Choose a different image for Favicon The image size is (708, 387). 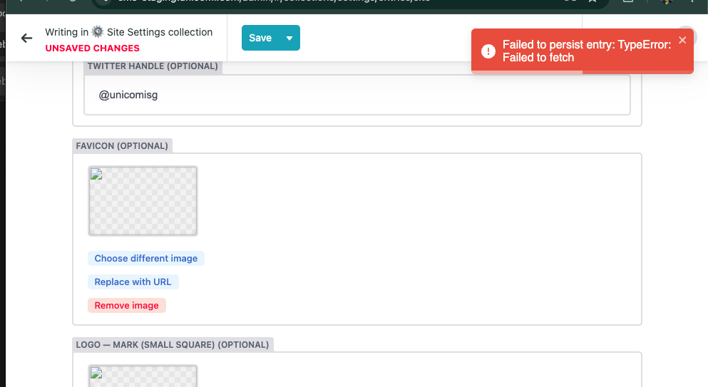tap(146, 258)
